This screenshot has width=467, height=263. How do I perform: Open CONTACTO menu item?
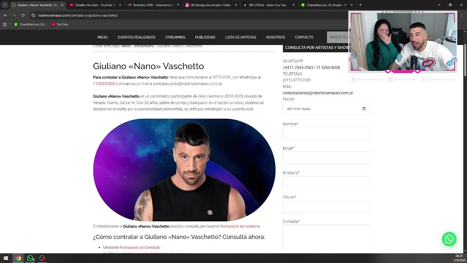point(304,37)
